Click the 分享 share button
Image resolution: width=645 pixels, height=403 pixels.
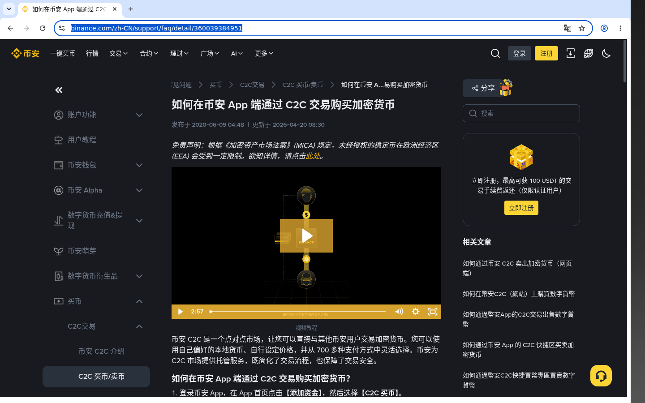483,88
